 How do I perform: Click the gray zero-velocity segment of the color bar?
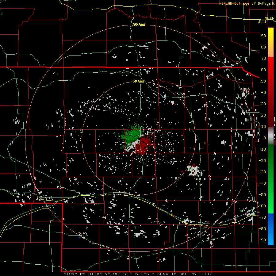[271, 136]
